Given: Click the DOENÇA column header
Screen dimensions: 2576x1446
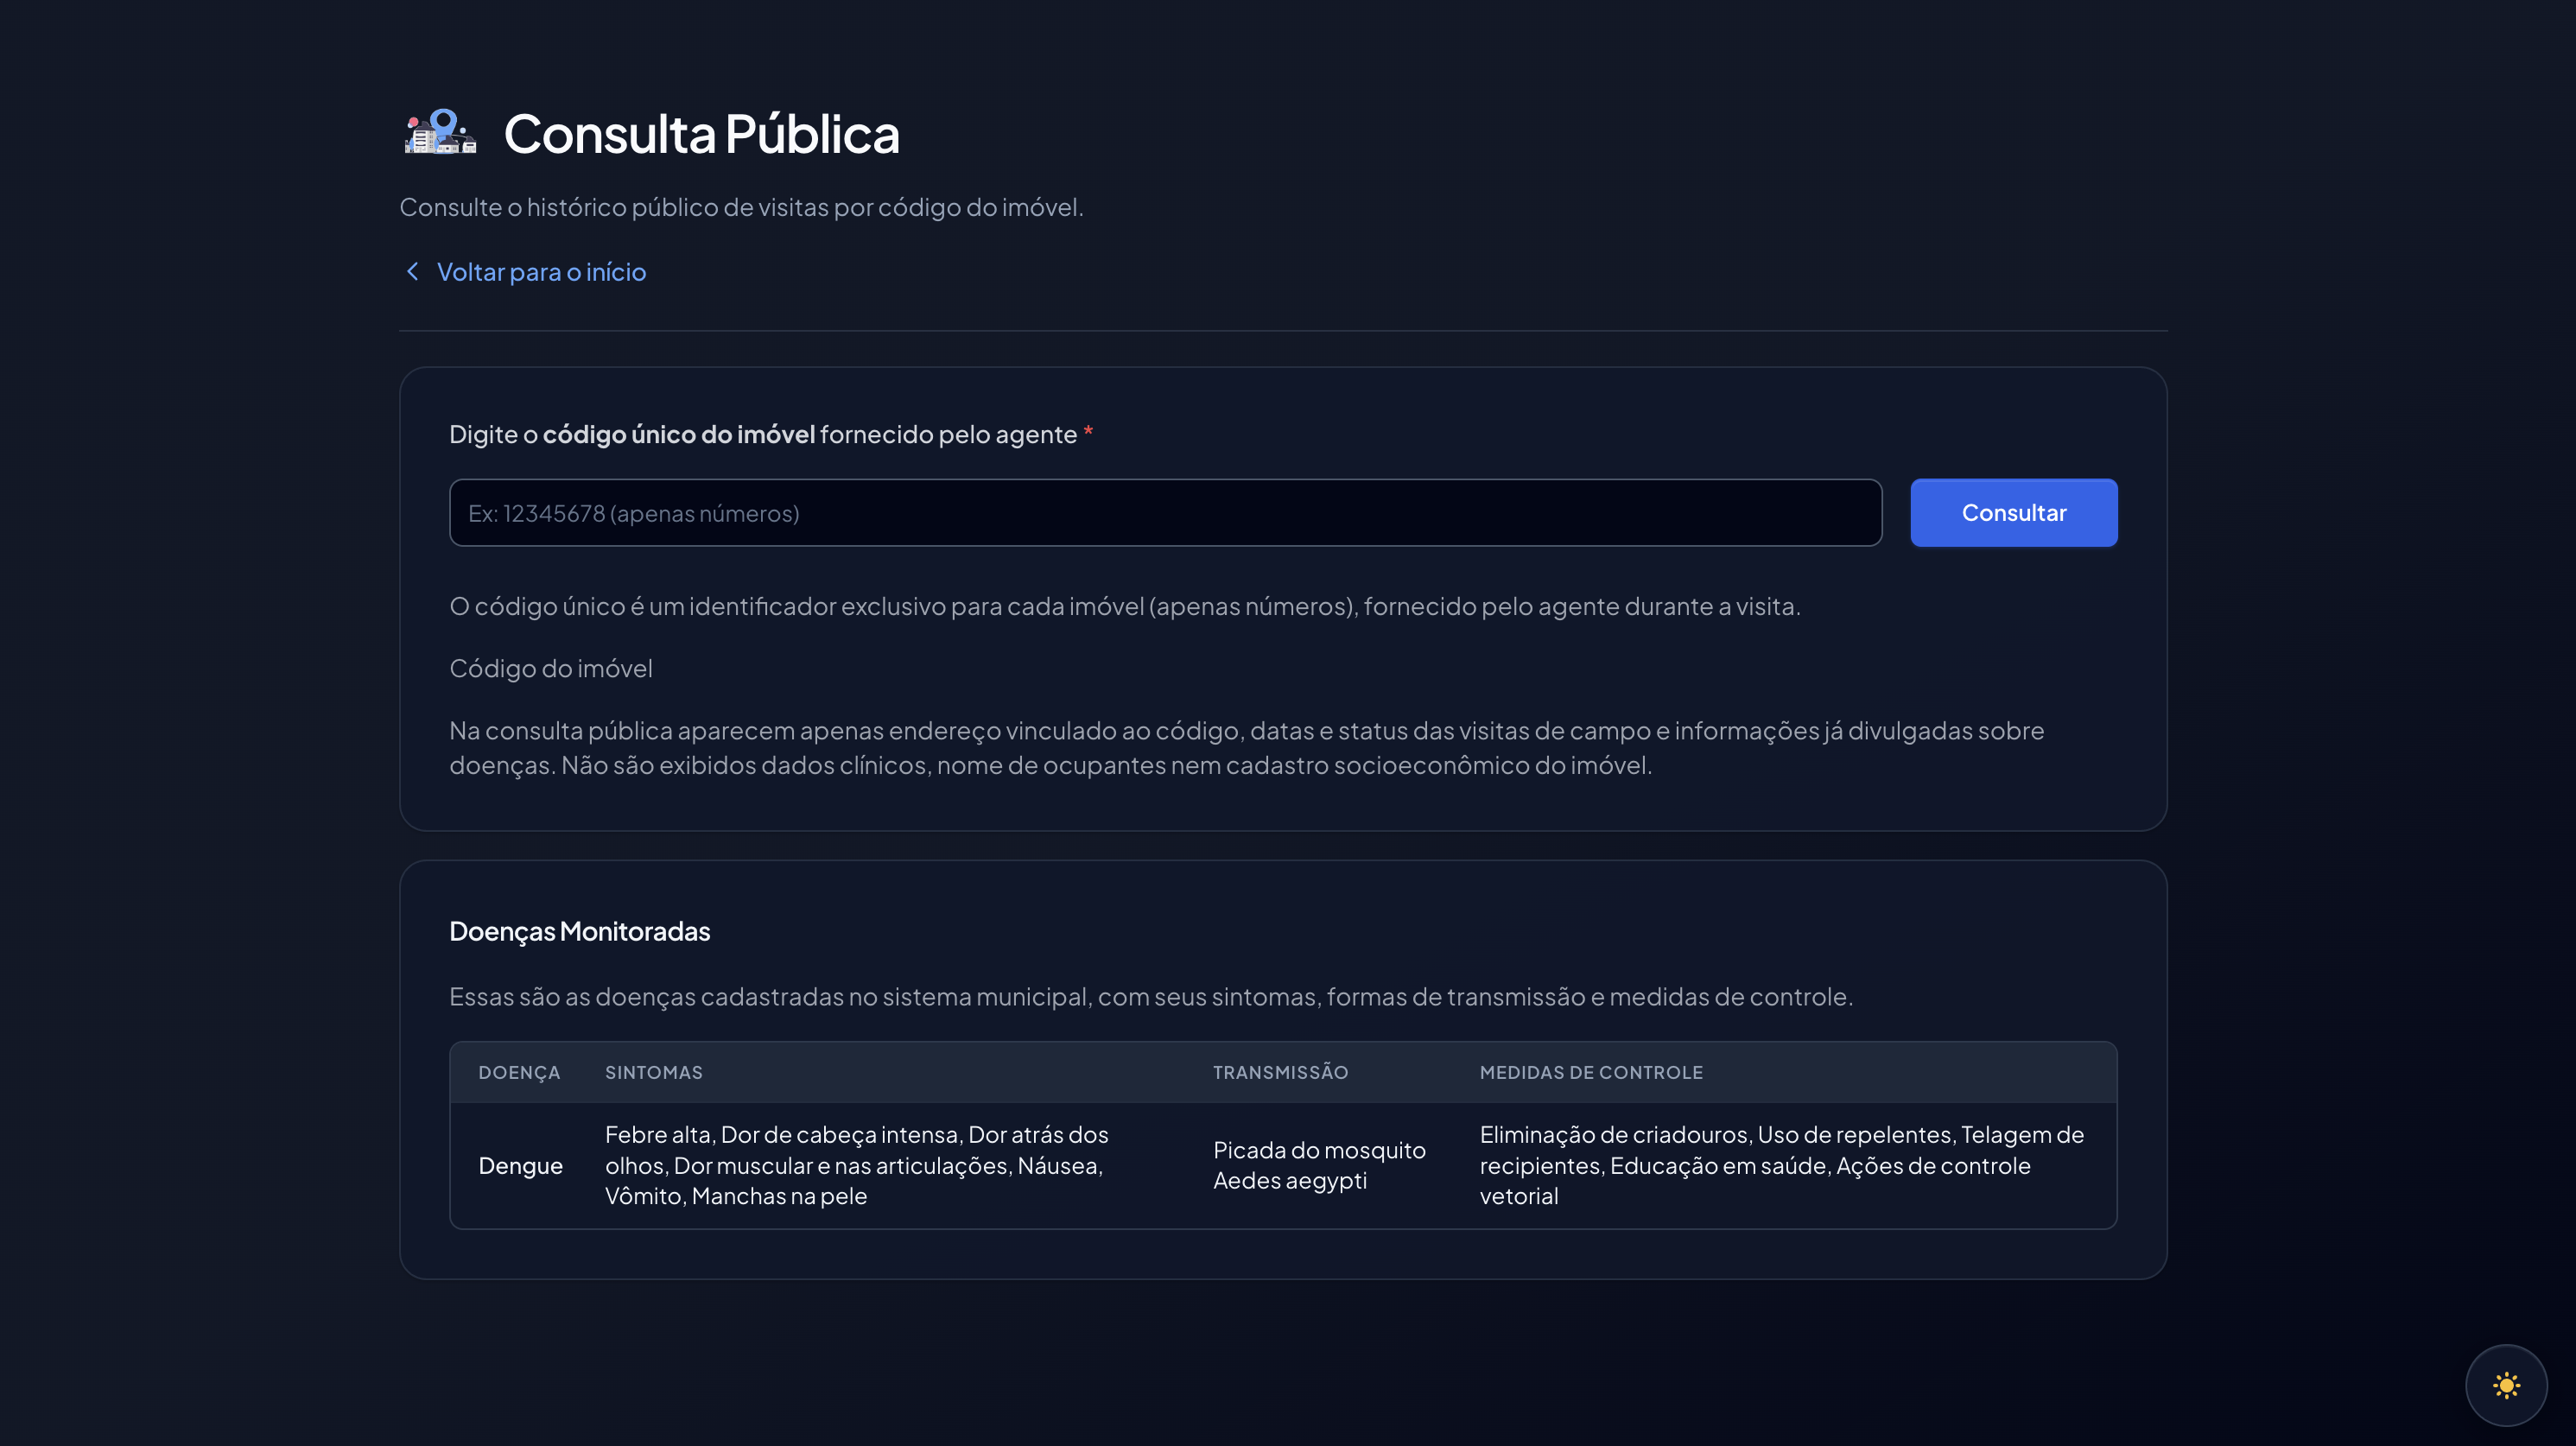Looking at the screenshot, I should tap(520, 1072).
